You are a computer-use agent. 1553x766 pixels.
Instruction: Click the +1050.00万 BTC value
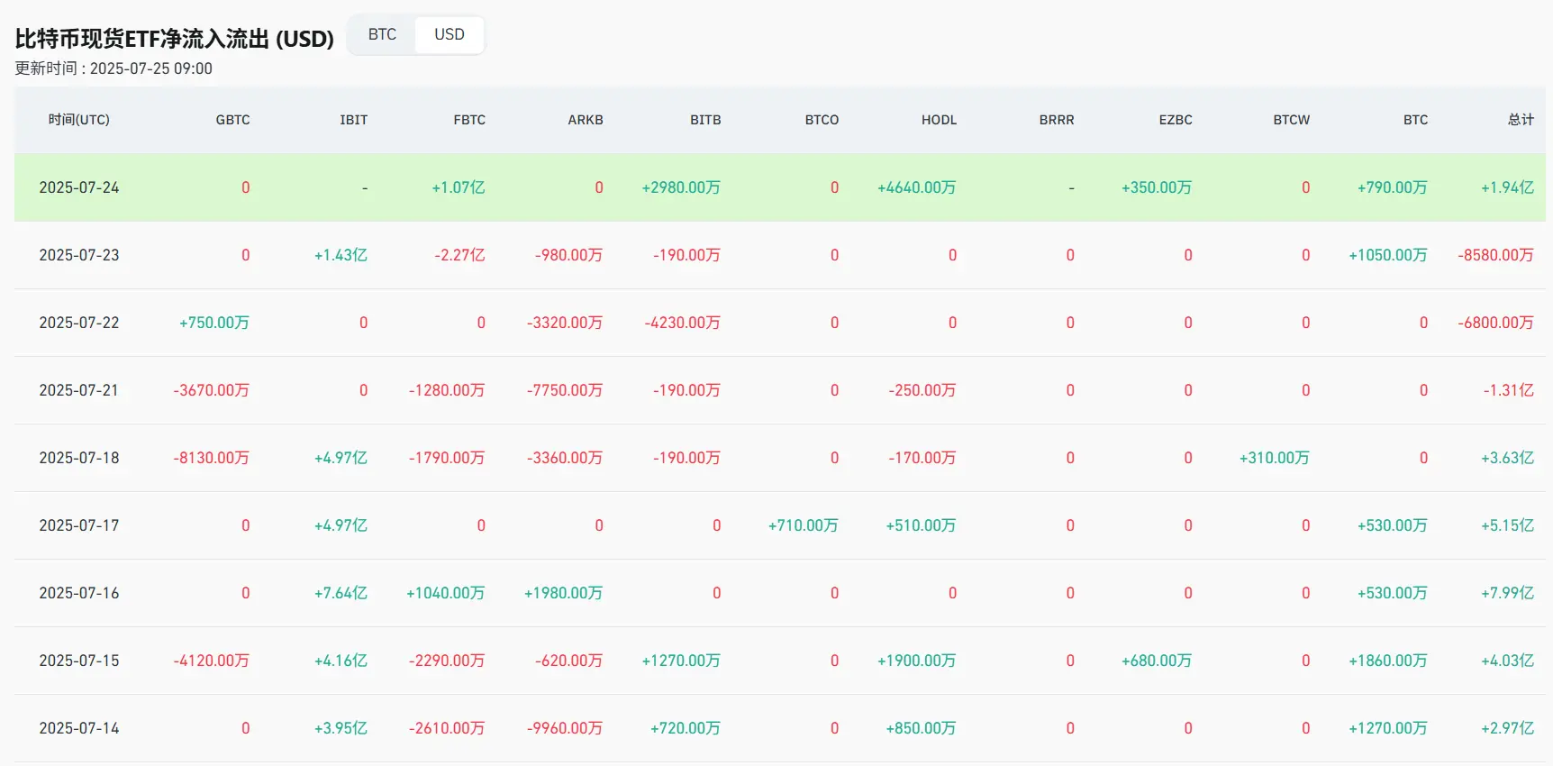click(1388, 255)
